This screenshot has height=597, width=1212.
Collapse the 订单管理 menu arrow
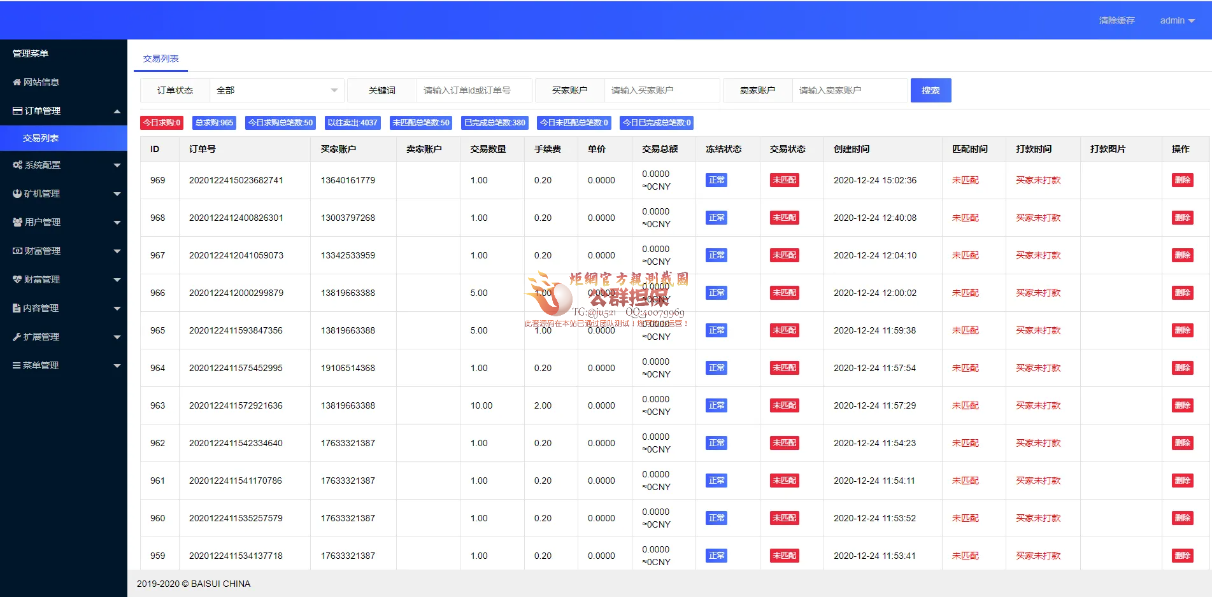pyautogui.click(x=117, y=111)
